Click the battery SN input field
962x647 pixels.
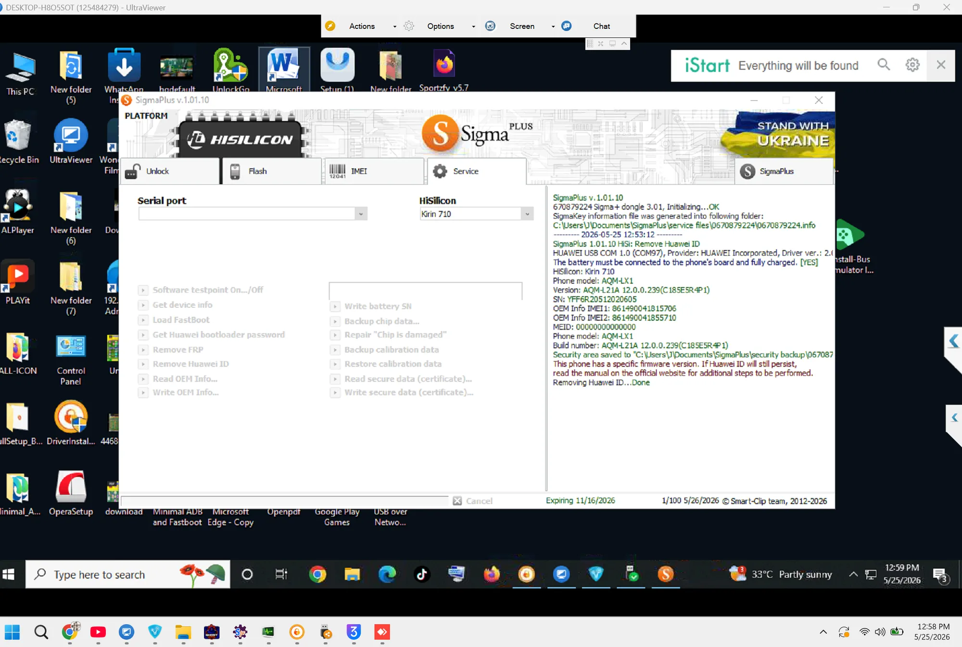pos(425,291)
